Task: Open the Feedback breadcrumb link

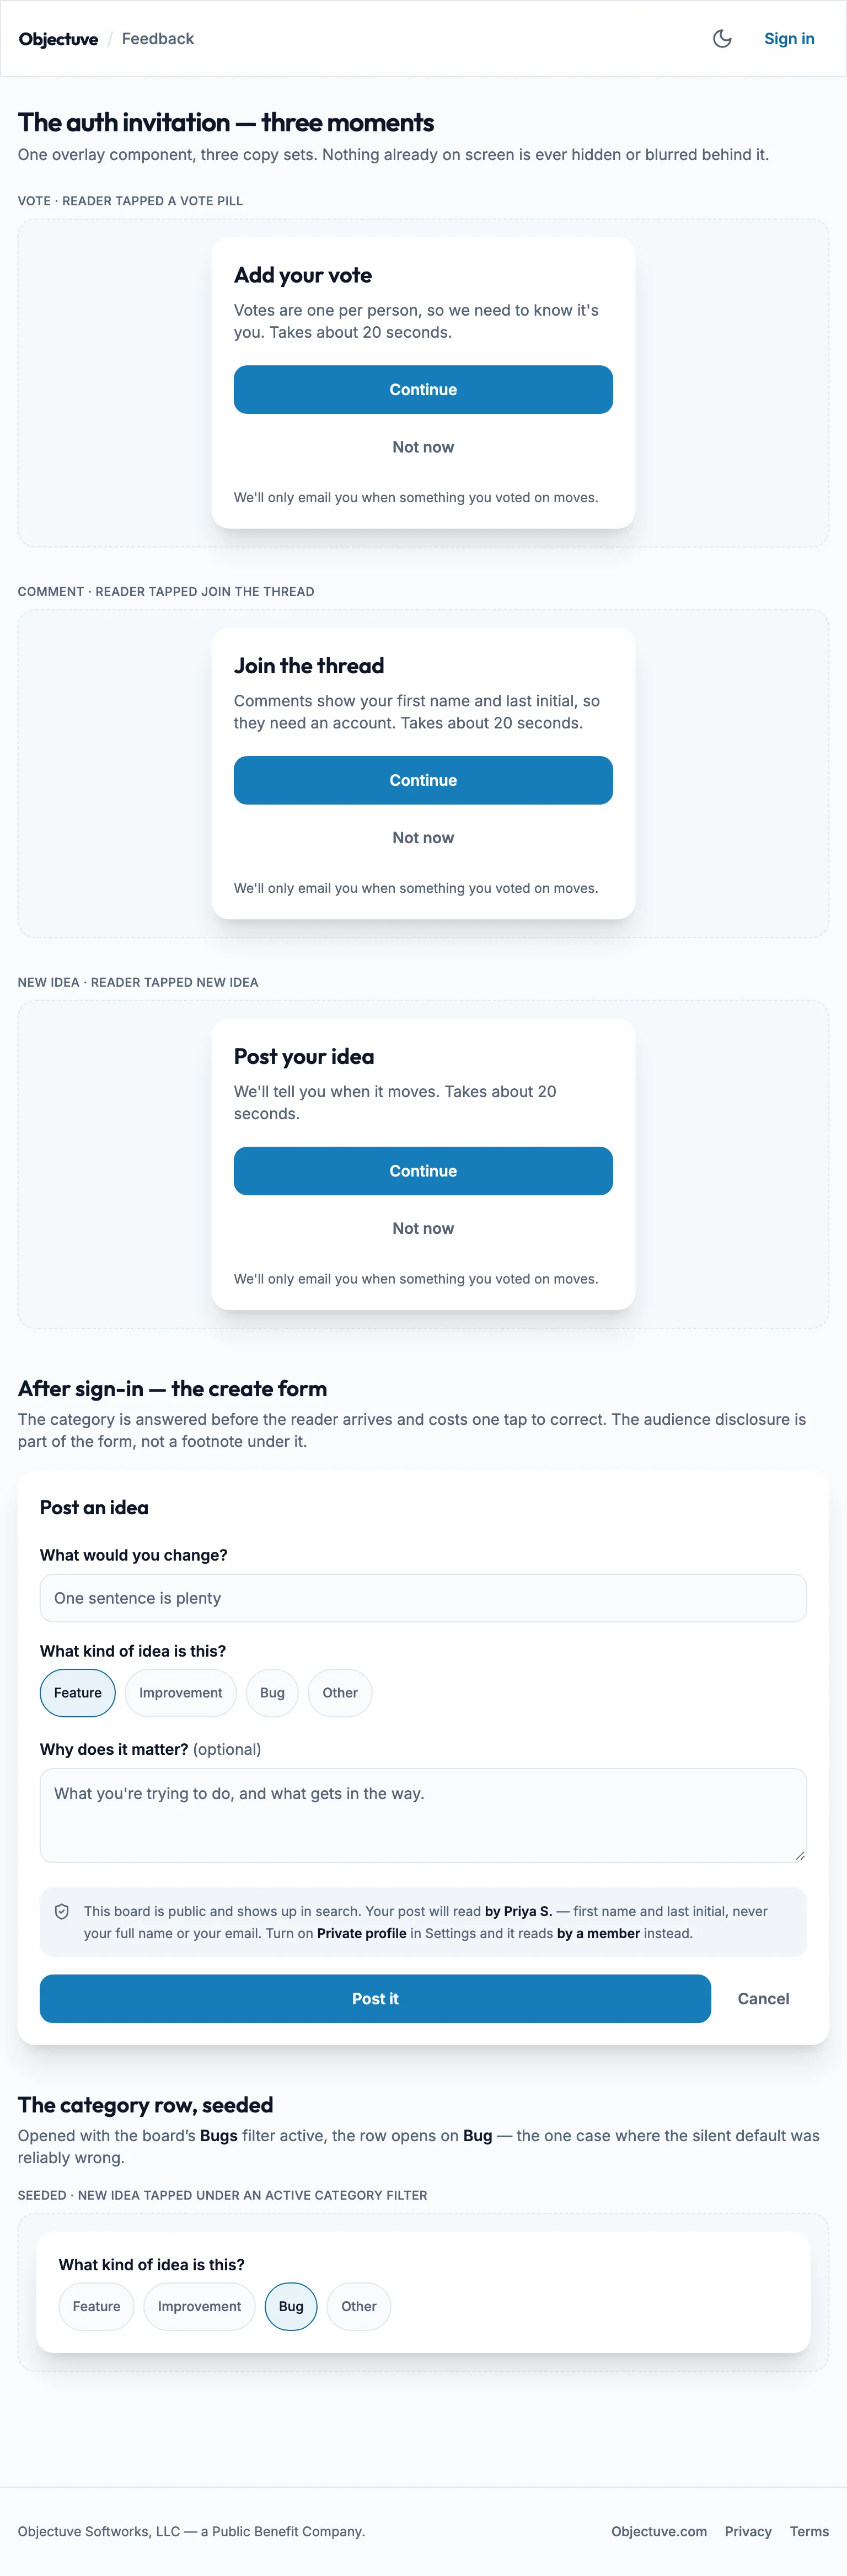Action: pyautogui.click(x=158, y=39)
